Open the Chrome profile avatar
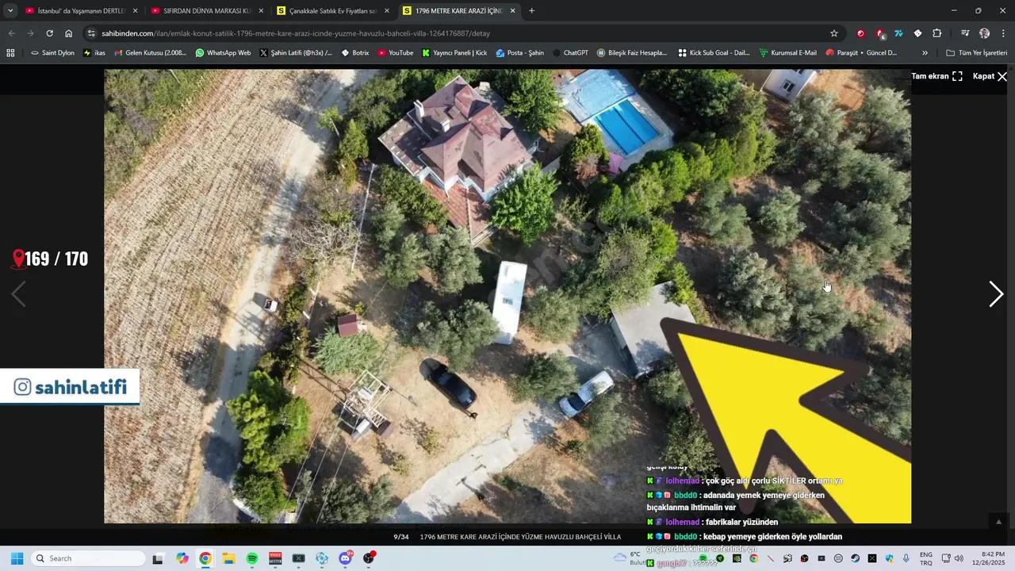The image size is (1015, 571). (984, 33)
